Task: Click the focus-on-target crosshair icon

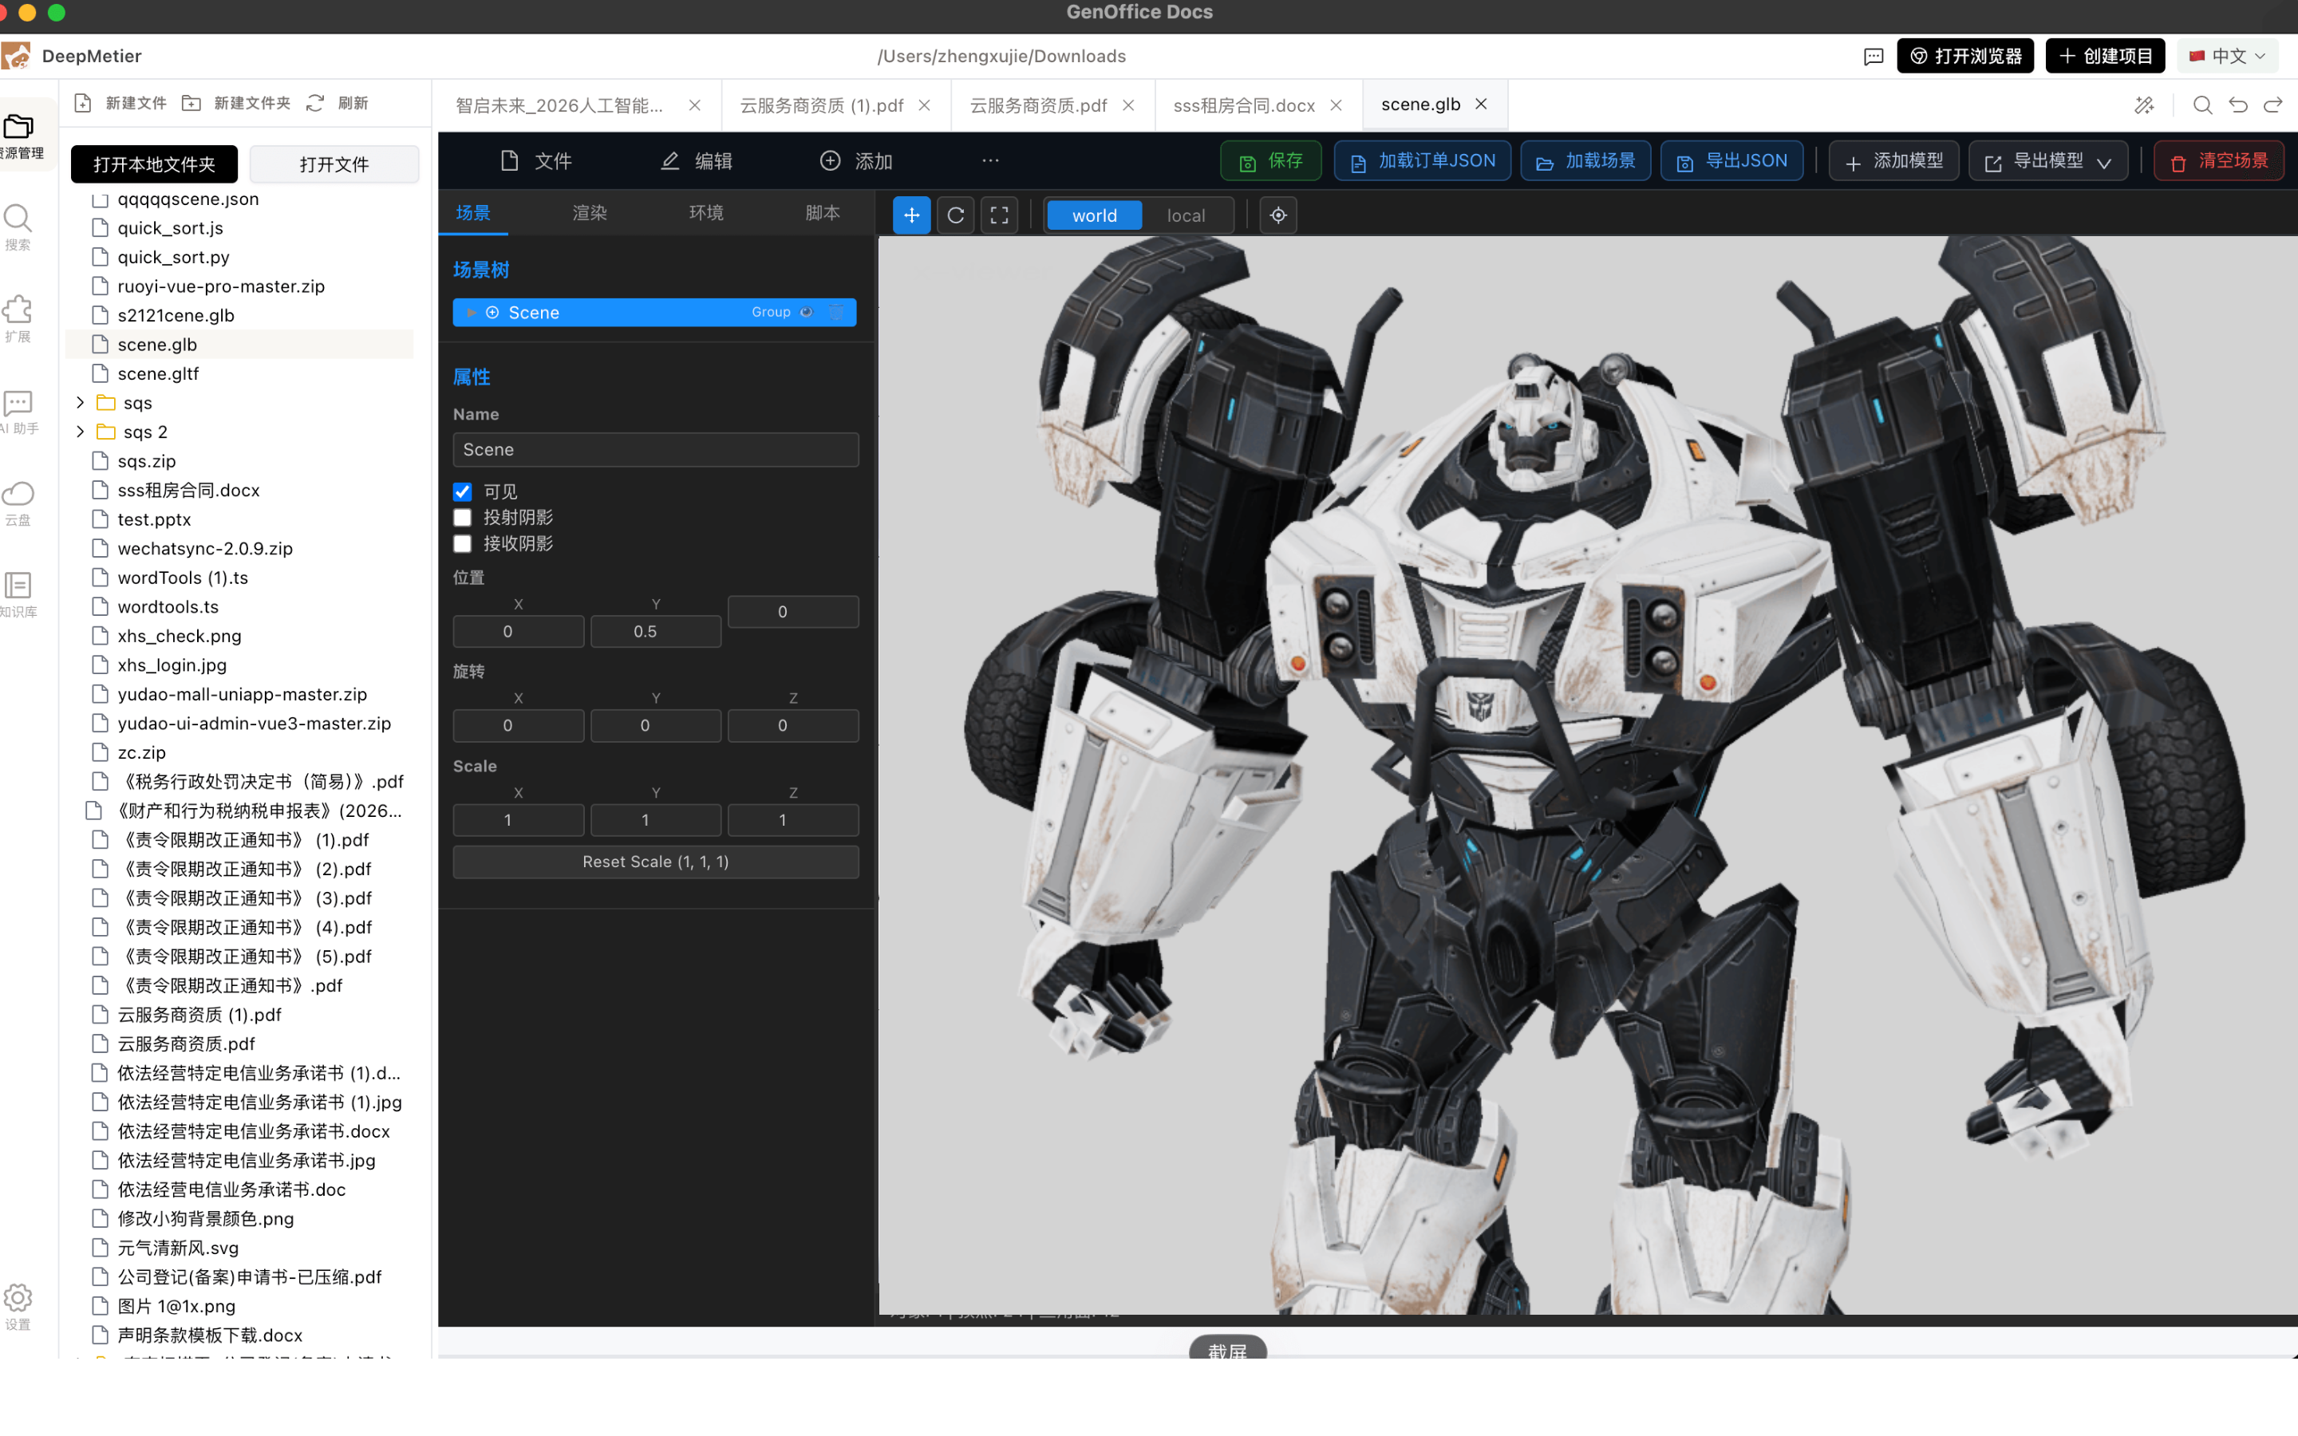Action: pyautogui.click(x=1278, y=215)
